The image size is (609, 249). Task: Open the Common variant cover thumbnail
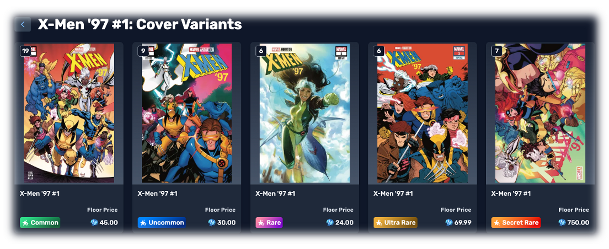[69, 113]
